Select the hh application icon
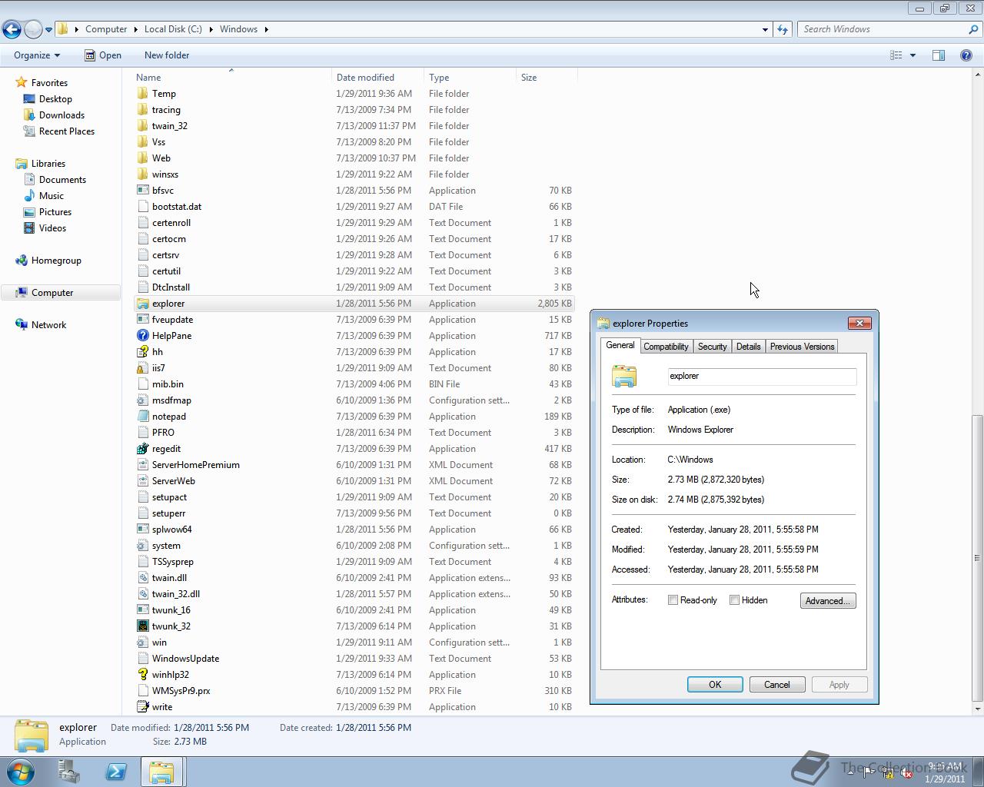Screen dimensions: 984x787 [x=142, y=352]
